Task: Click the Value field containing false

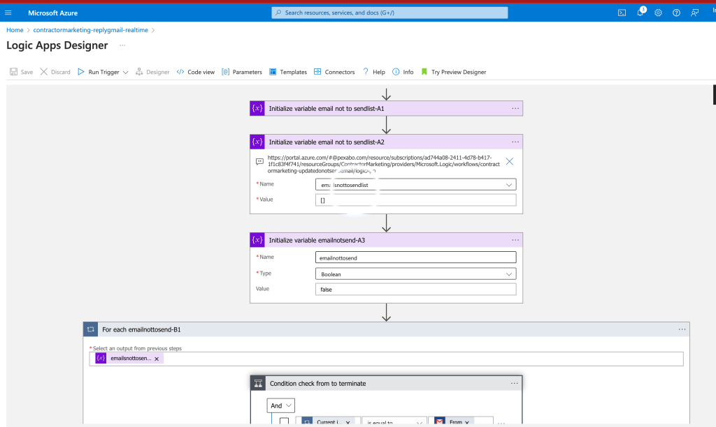Action: point(415,290)
